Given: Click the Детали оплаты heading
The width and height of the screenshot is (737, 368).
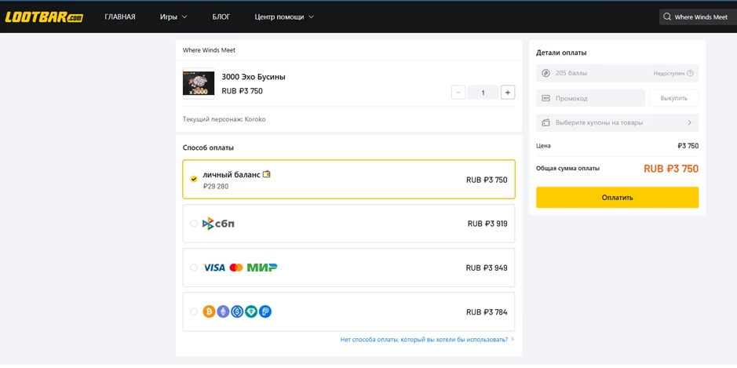Looking at the screenshot, I should click(561, 53).
